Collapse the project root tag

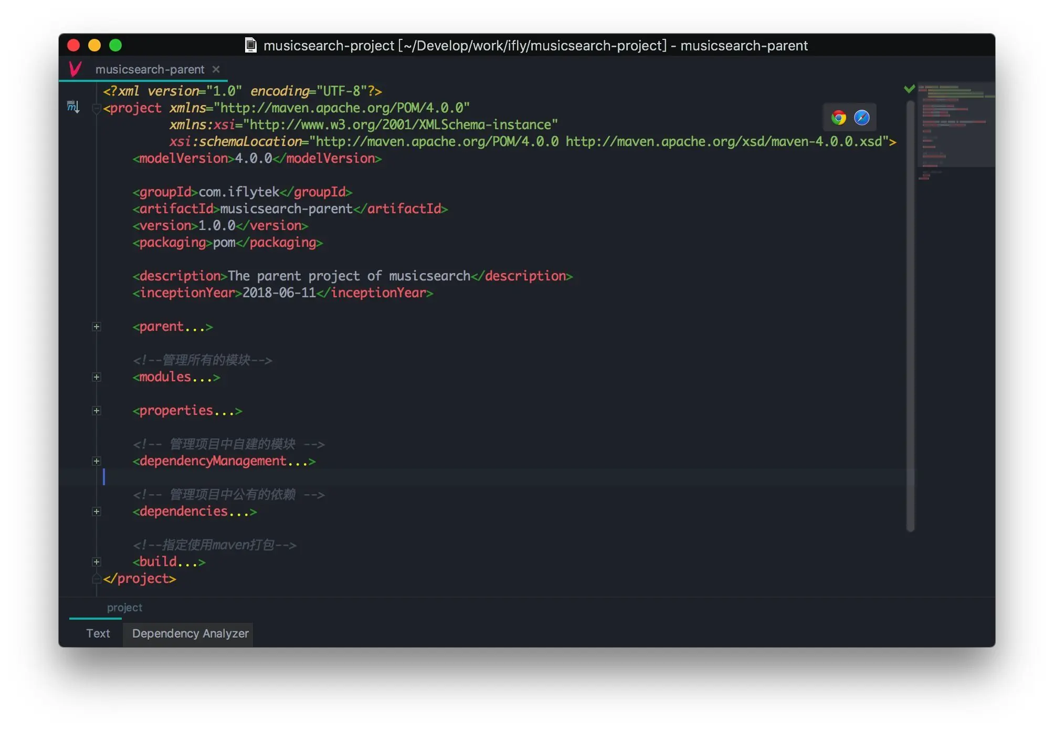click(x=97, y=108)
